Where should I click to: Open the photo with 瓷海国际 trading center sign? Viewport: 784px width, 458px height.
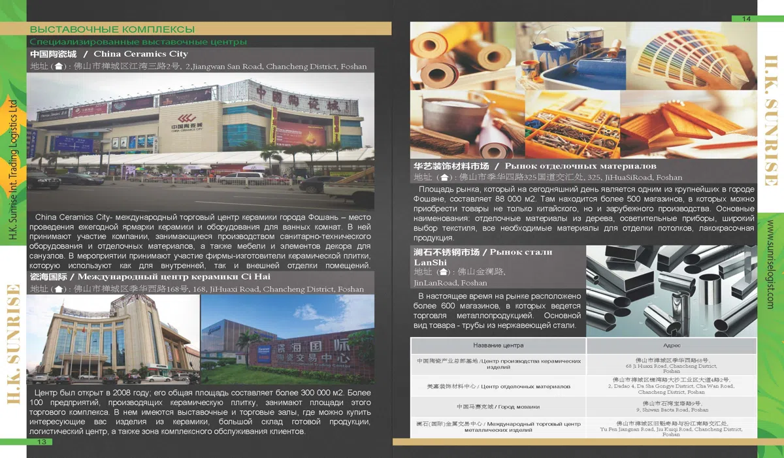287,340
